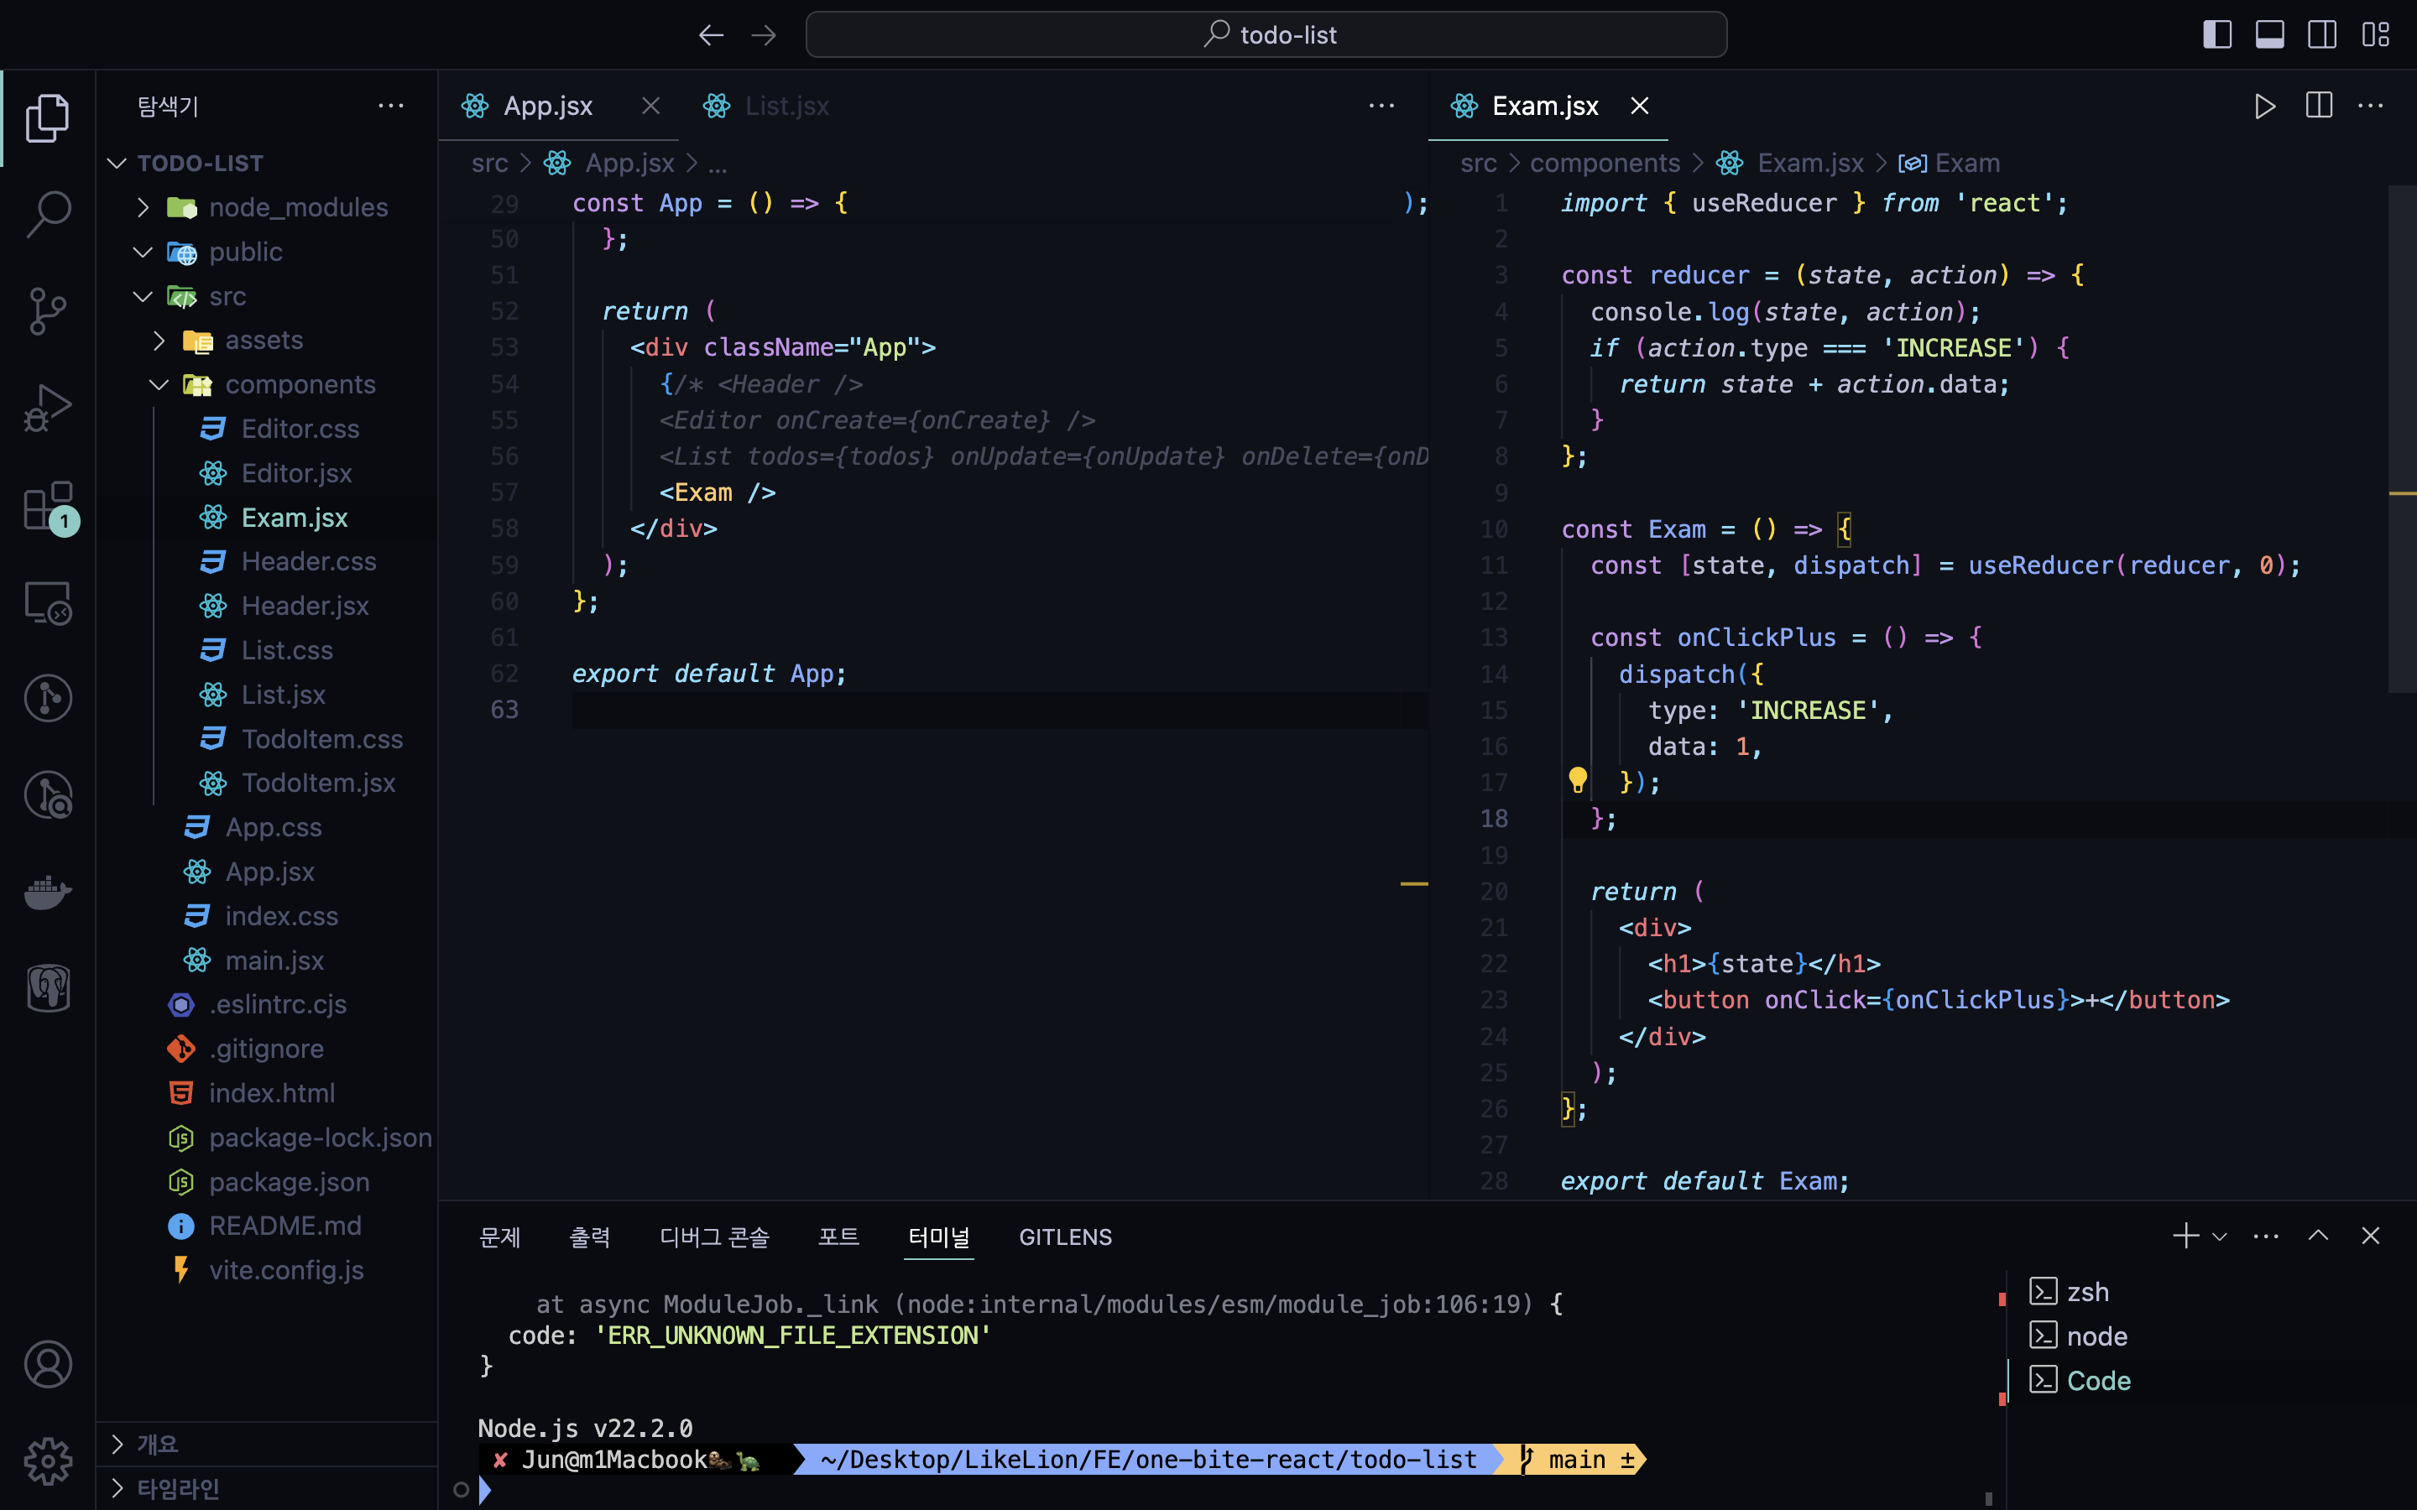
Task: Click the lightbulb code action icon
Action: pyautogui.click(x=1577, y=781)
